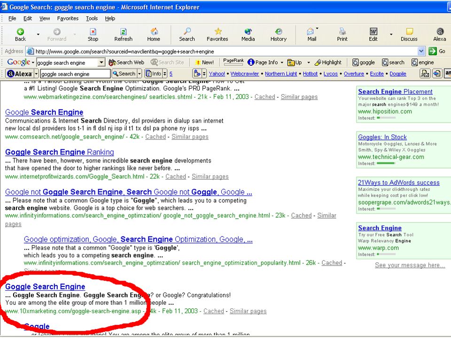Click the Google toolbar search text field
451x338 pixels.
coord(67,62)
